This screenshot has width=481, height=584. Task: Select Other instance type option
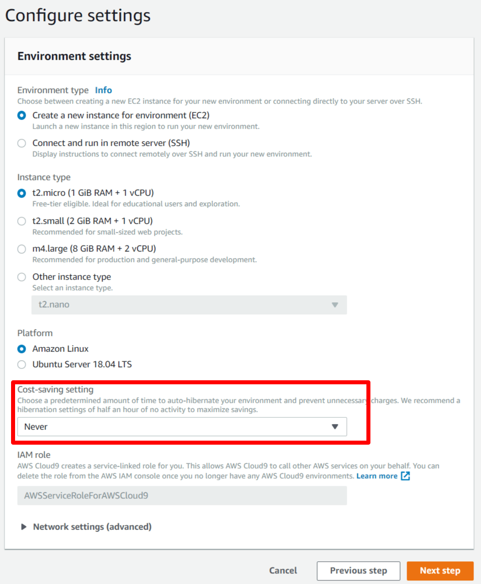point(22,277)
